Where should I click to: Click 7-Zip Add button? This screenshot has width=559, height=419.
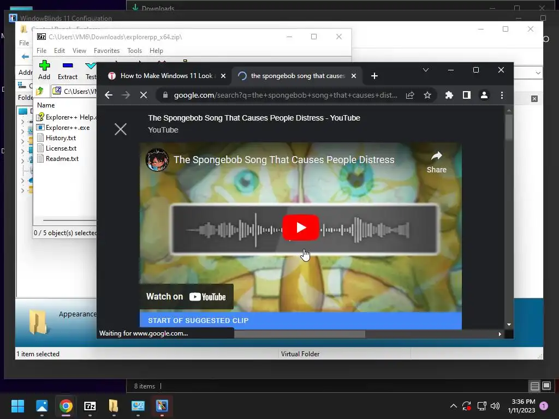tap(44, 70)
